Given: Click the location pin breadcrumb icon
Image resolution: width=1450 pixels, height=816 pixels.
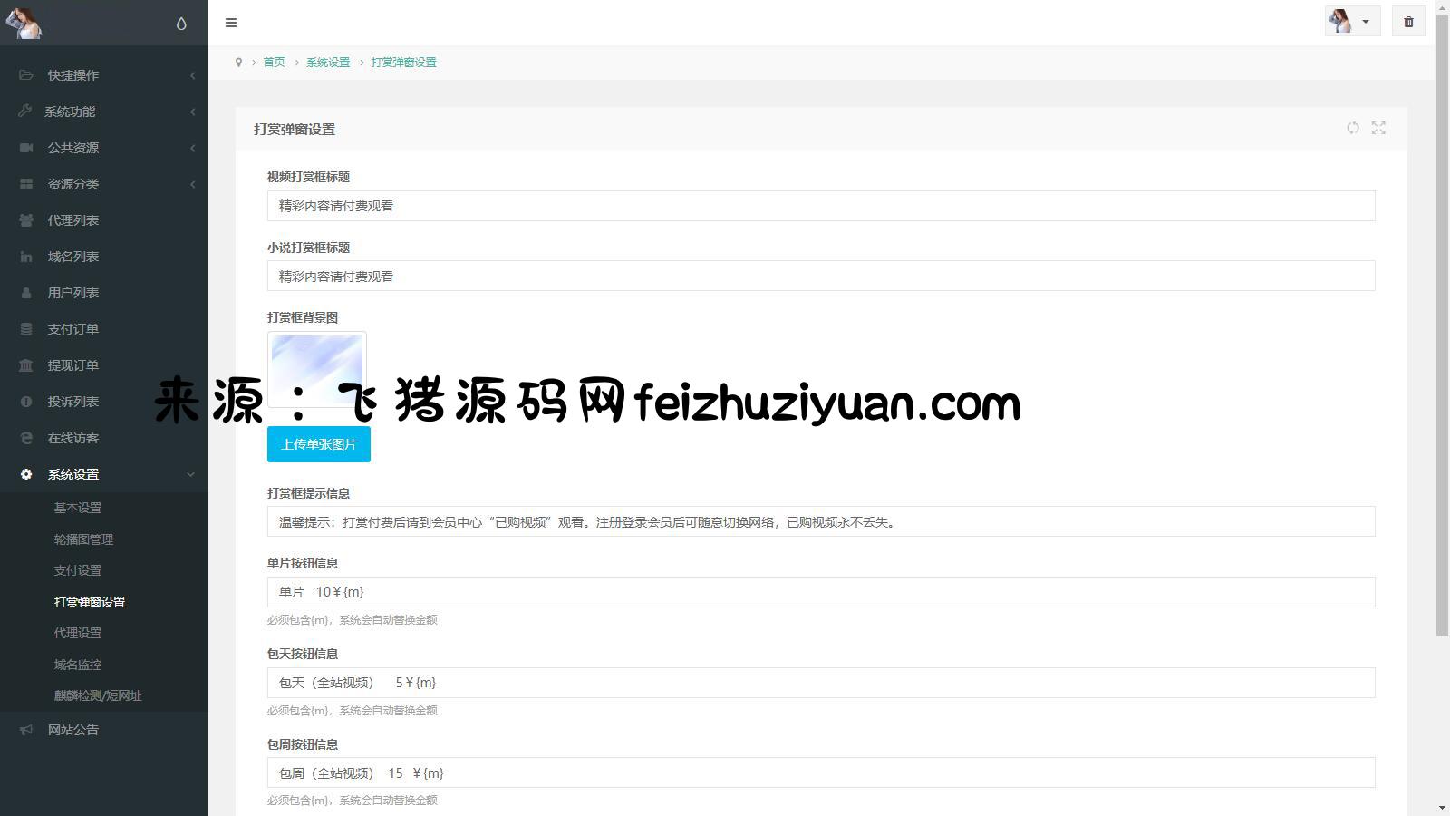Looking at the screenshot, I should [x=238, y=63].
